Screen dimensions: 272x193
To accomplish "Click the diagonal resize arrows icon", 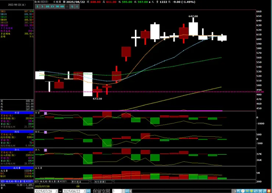I will 256,191.
